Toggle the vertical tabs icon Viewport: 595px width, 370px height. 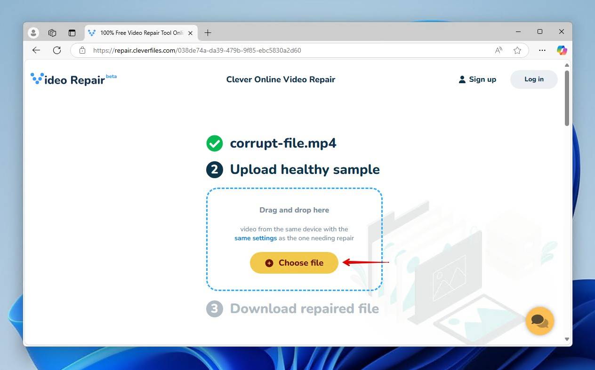click(72, 32)
